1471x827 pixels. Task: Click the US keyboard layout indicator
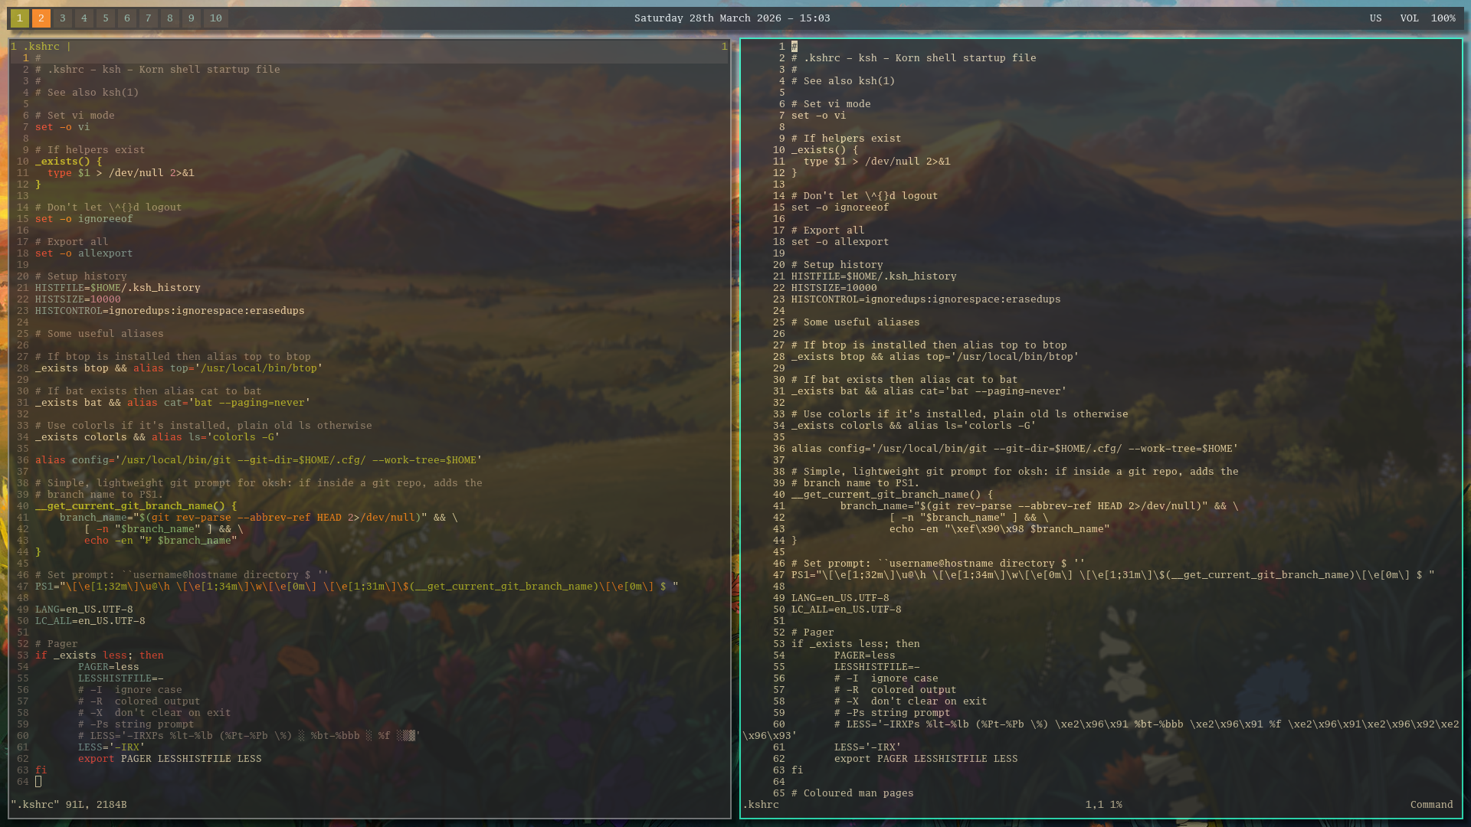pyautogui.click(x=1375, y=18)
